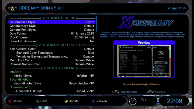The height and width of the screenshot is (109, 194).
Task: Open Supported Images link
Action: tap(129, 92)
